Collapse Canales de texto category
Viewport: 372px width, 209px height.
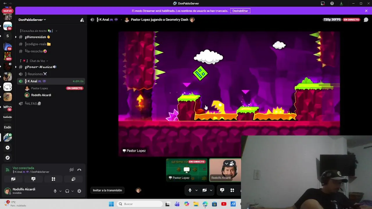[x=38, y=31]
